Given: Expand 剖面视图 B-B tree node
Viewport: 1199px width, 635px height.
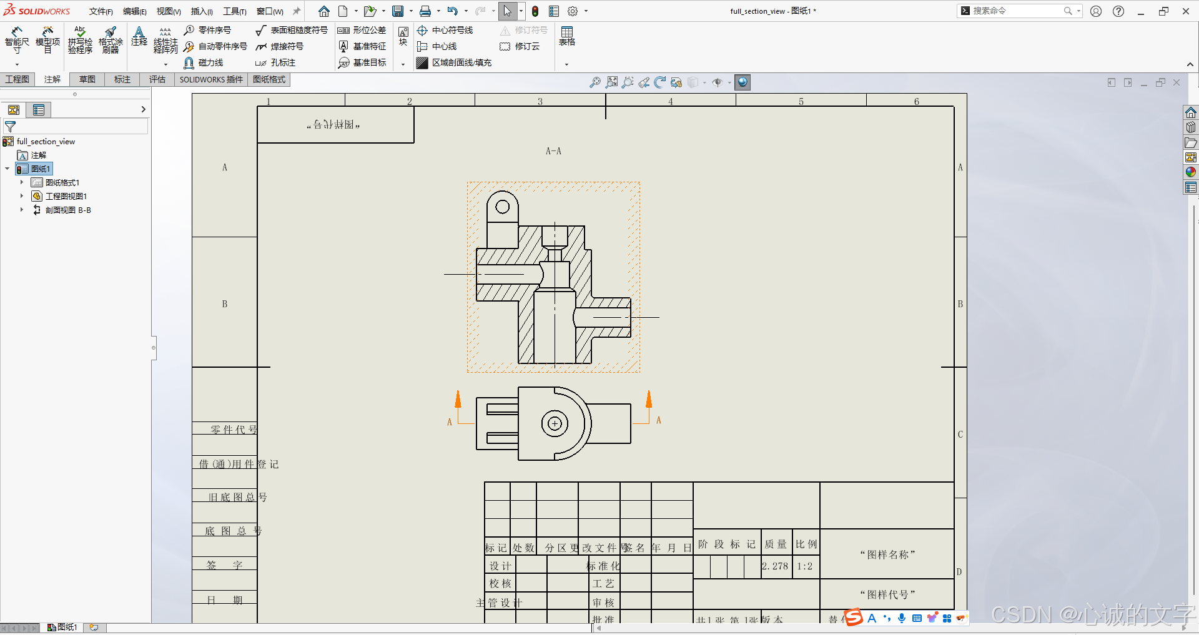Looking at the screenshot, I should tap(22, 210).
